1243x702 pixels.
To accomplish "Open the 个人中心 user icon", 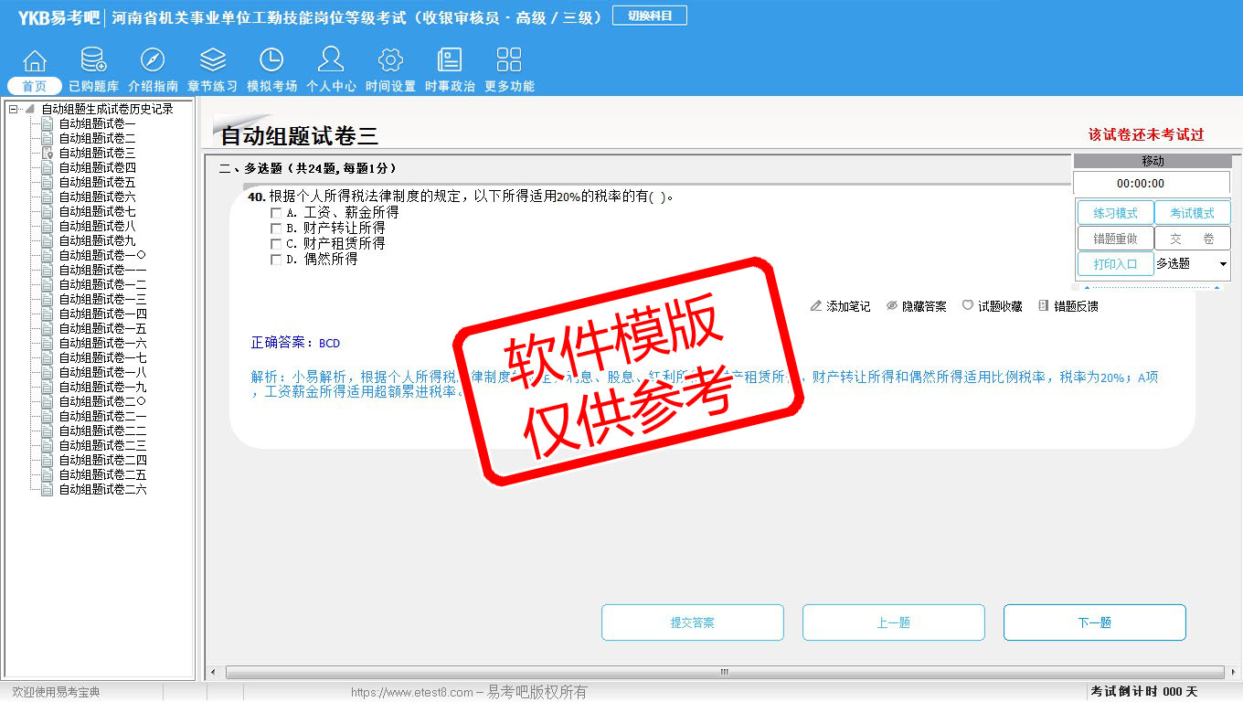I will click(331, 60).
